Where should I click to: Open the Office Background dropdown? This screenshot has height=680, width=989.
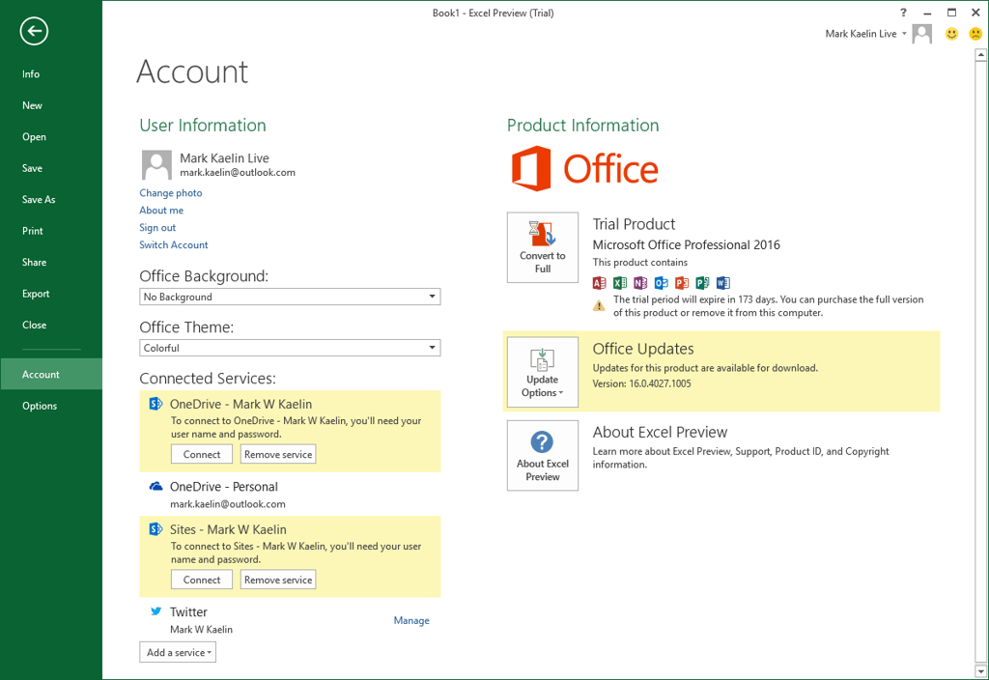pos(290,297)
